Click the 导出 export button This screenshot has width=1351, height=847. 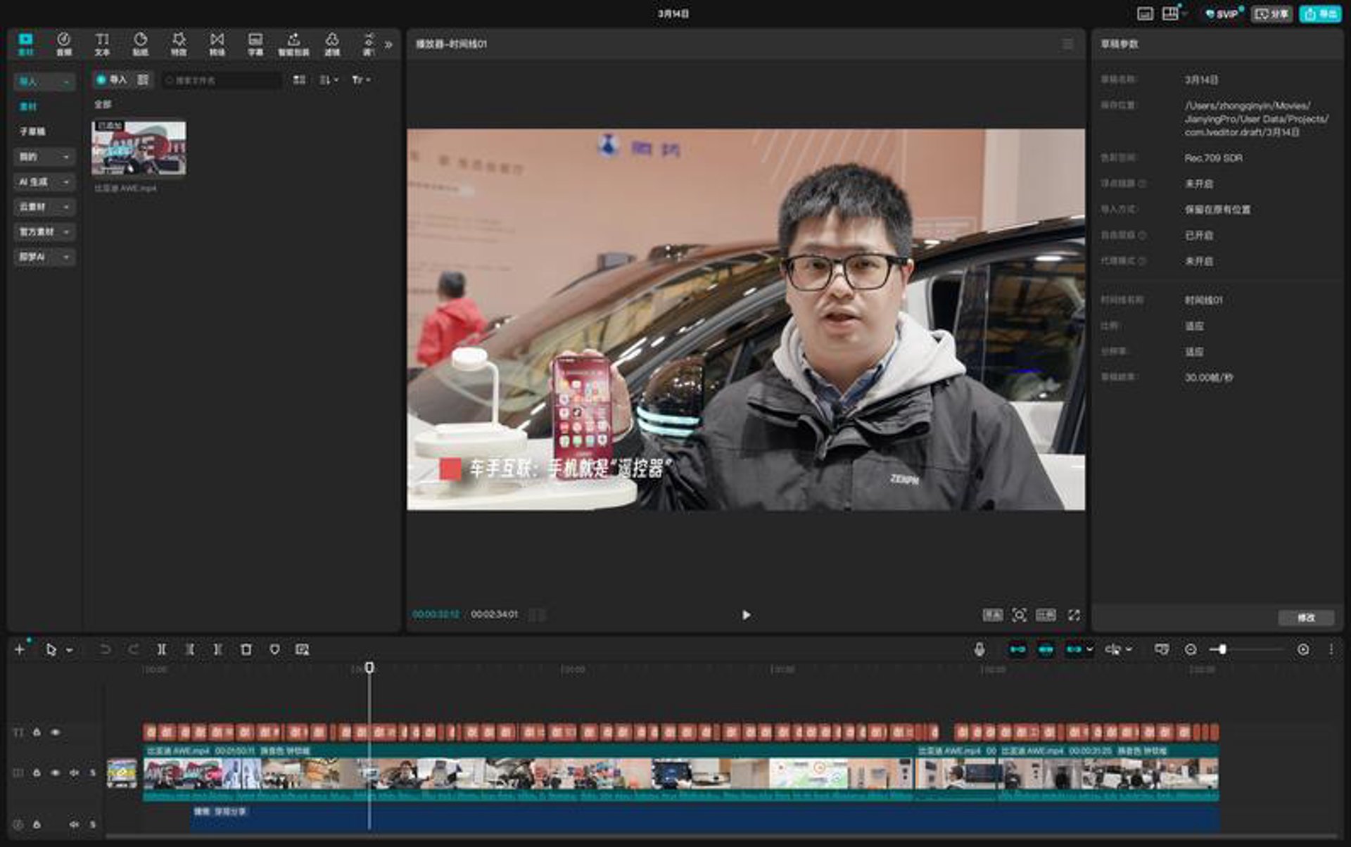coord(1320,14)
